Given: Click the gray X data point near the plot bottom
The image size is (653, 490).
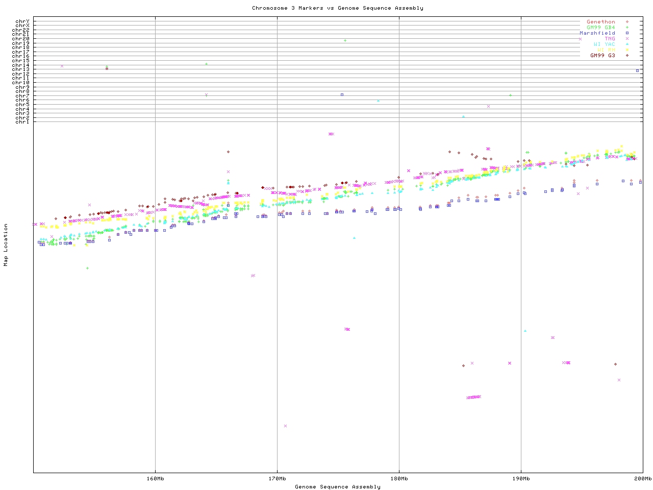Looking at the screenshot, I should coord(285,426).
